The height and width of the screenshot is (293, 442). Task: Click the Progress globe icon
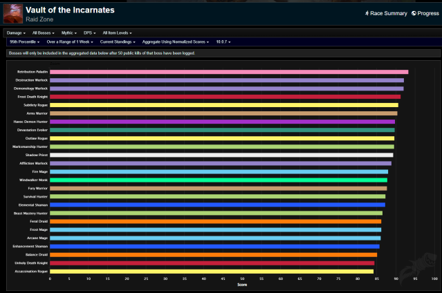pyautogui.click(x=414, y=13)
